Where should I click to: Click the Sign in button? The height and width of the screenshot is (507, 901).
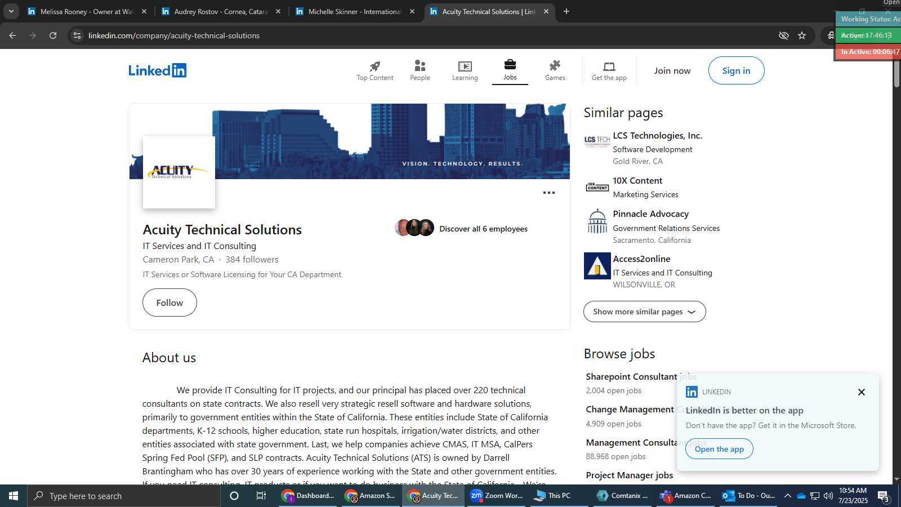736,70
